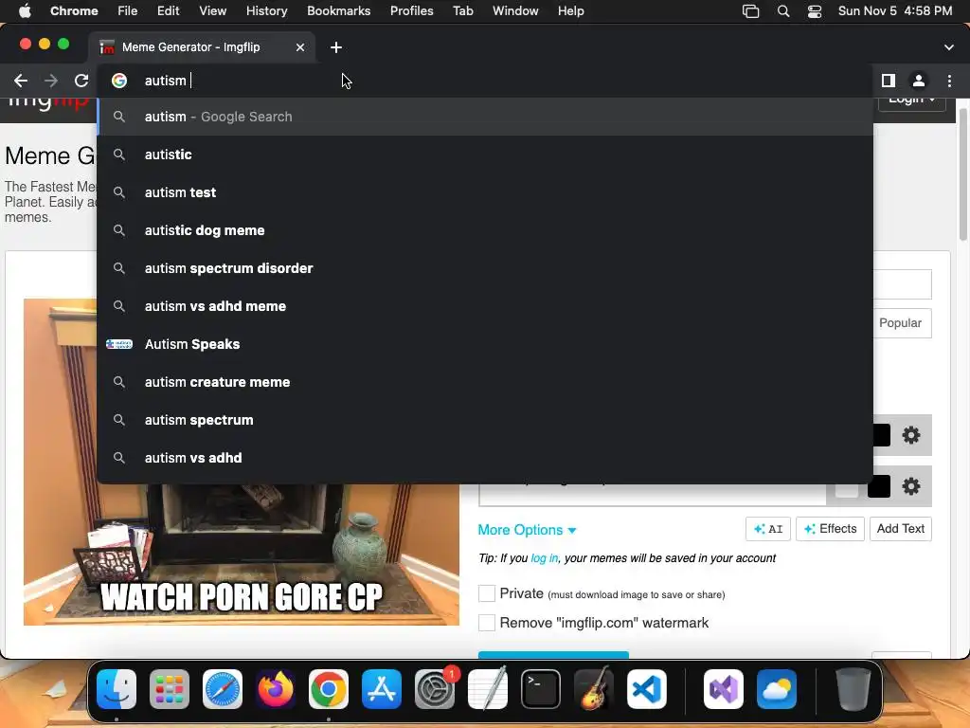Open the File menu
The width and height of the screenshot is (970, 728).
[x=128, y=11]
